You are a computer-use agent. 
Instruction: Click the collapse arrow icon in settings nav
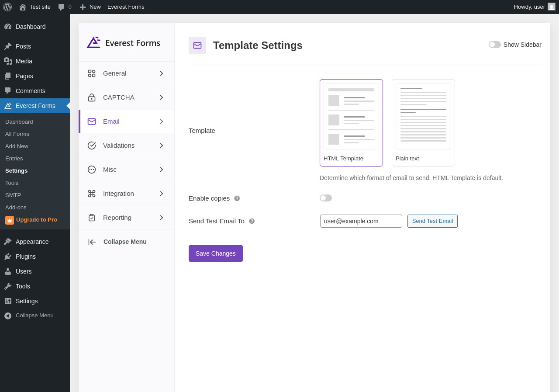92,242
